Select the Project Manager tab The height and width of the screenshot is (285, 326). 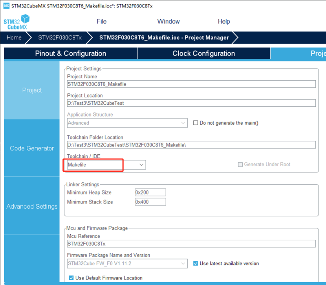[298, 53]
